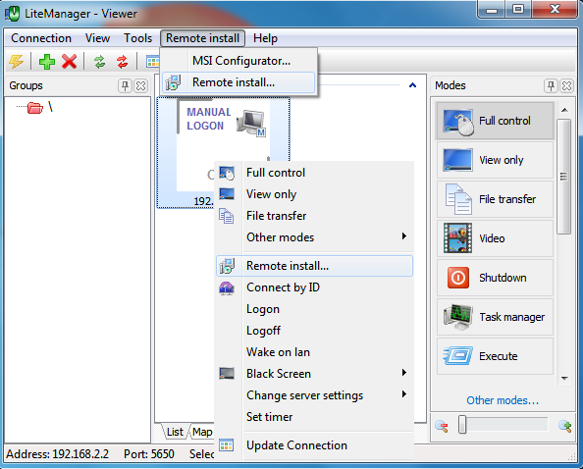
Task: Click the thumbnail size slider handle
Action: tap(462, 425)
